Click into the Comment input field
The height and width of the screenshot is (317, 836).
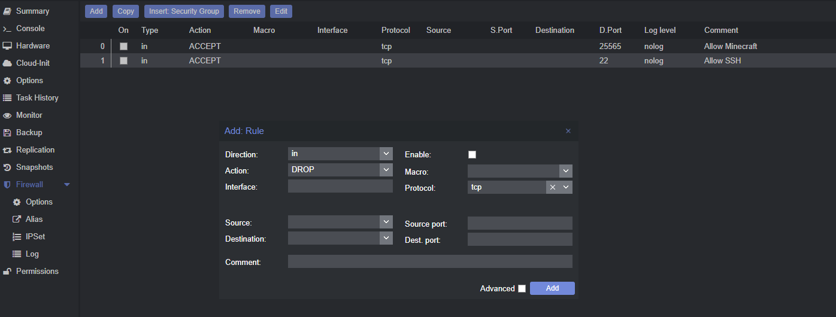430,261
